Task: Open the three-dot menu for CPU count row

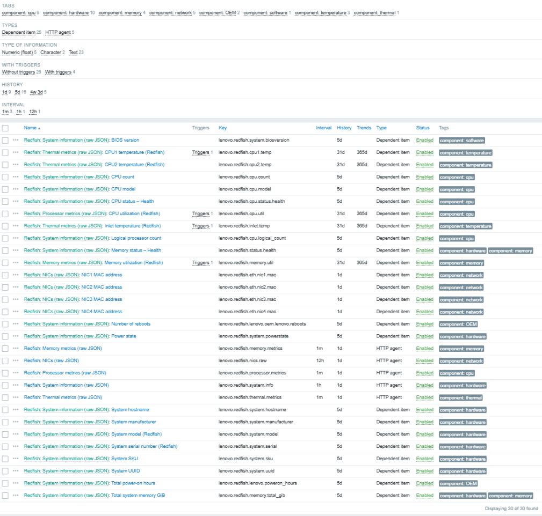Action: pyautogui.click(x=16, y=176)
